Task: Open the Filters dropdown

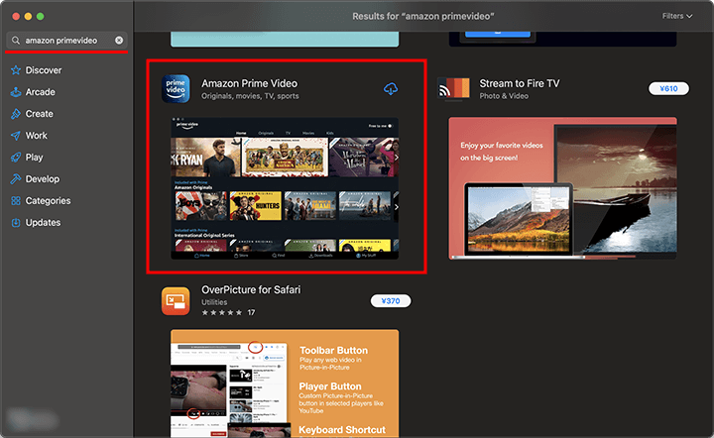Action: coord(677,16)
